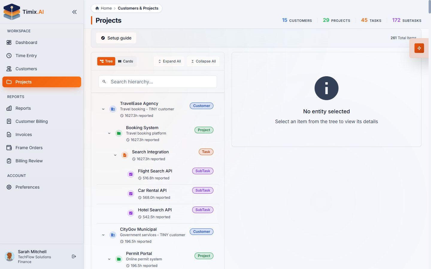Click the Billing Review clipboard icon
431x269 pixels.
[x=9, y=161]
